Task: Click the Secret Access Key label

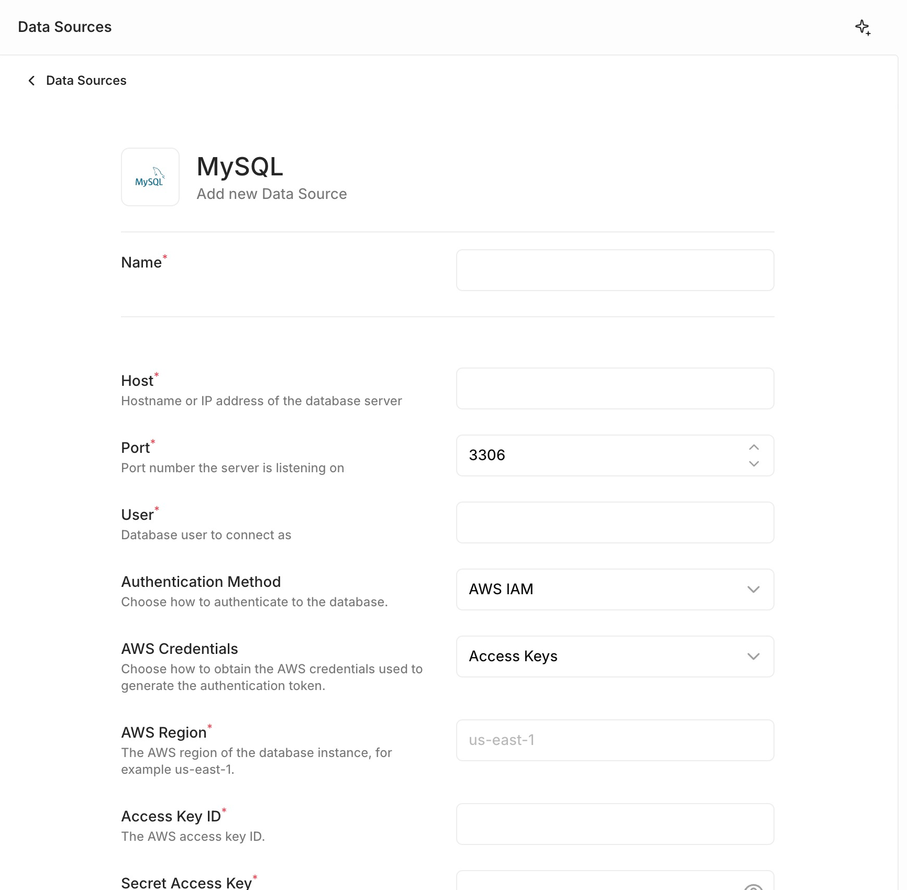Action: [186, 883]
